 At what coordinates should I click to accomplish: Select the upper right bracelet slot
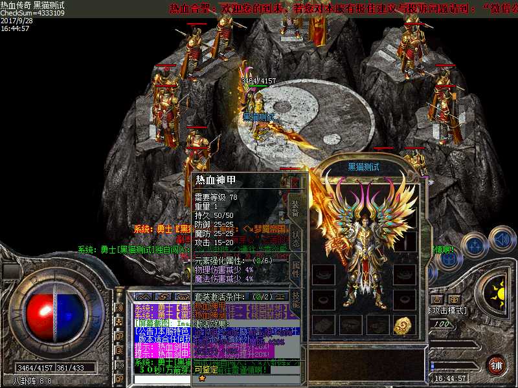click(404, 274)
